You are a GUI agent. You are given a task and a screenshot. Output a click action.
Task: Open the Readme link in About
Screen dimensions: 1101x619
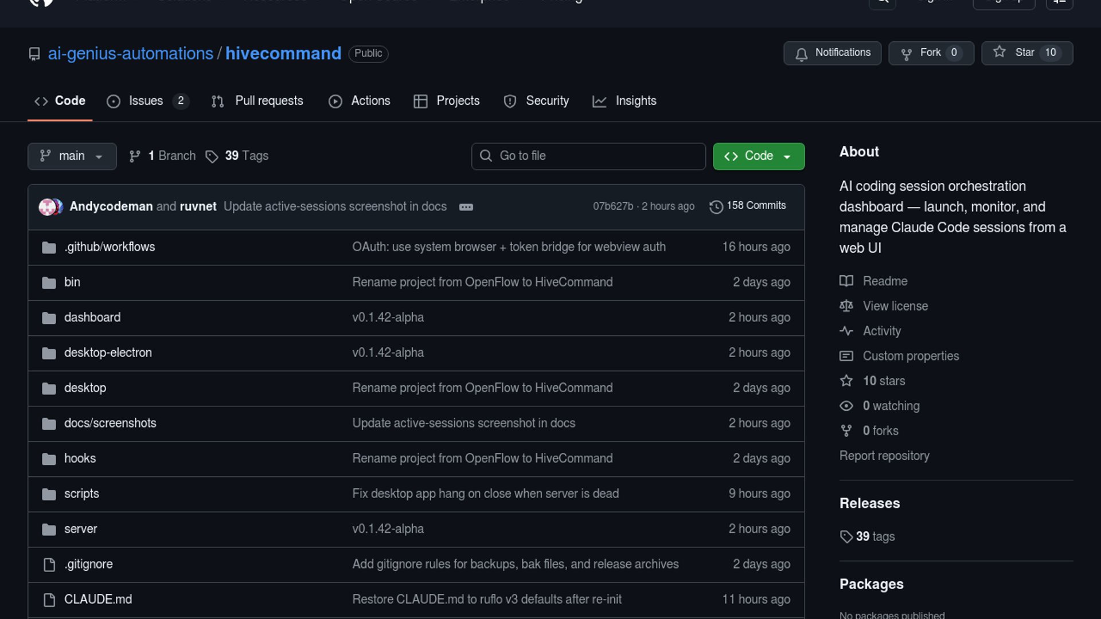tap(885, 281)
